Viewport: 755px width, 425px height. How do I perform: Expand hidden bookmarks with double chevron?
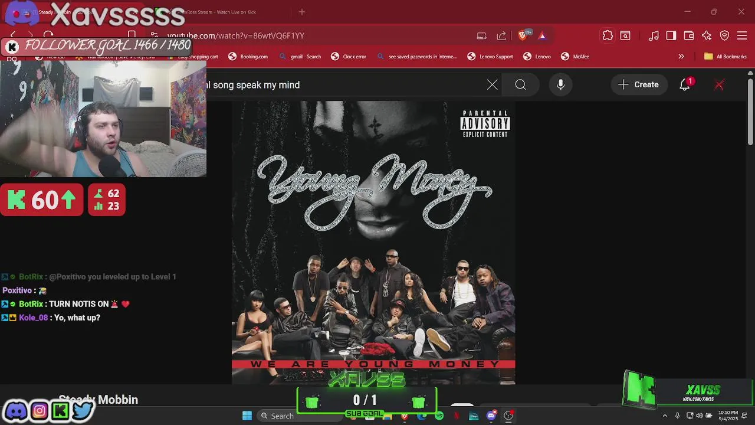[681, 57]
